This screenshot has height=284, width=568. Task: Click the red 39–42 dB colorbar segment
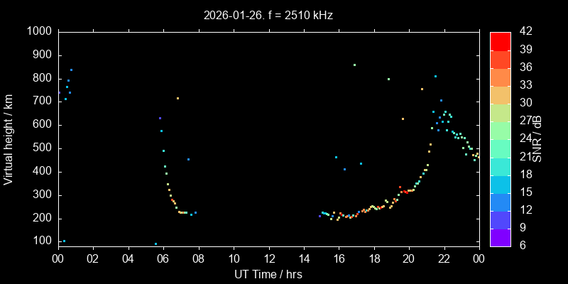click(x=500, y=40)
